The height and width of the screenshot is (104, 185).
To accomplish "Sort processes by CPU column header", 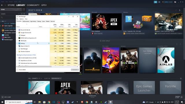I will coord(53,26).
